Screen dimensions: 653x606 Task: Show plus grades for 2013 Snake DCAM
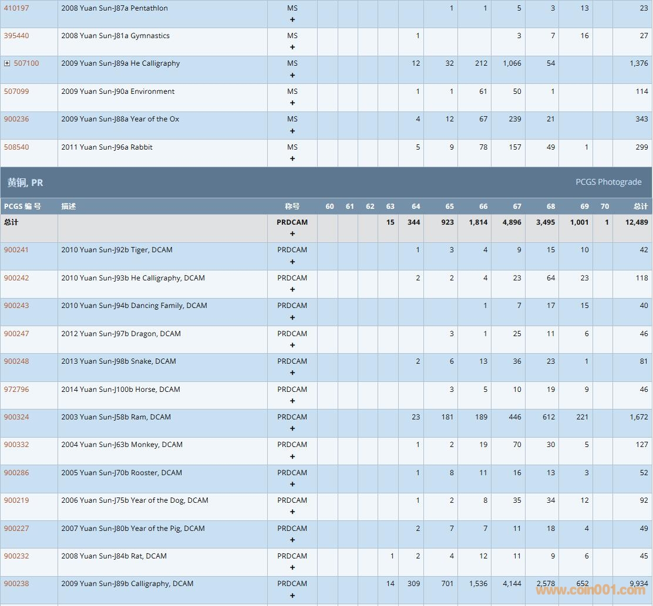[x=292, y=373]
